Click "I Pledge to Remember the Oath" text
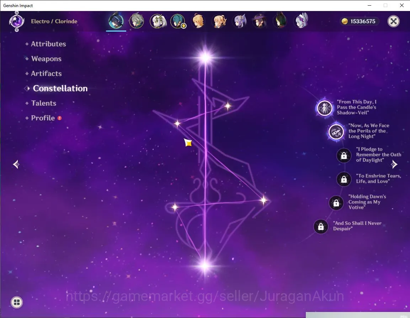Screen dimensions: 410x318 [378, 154]
